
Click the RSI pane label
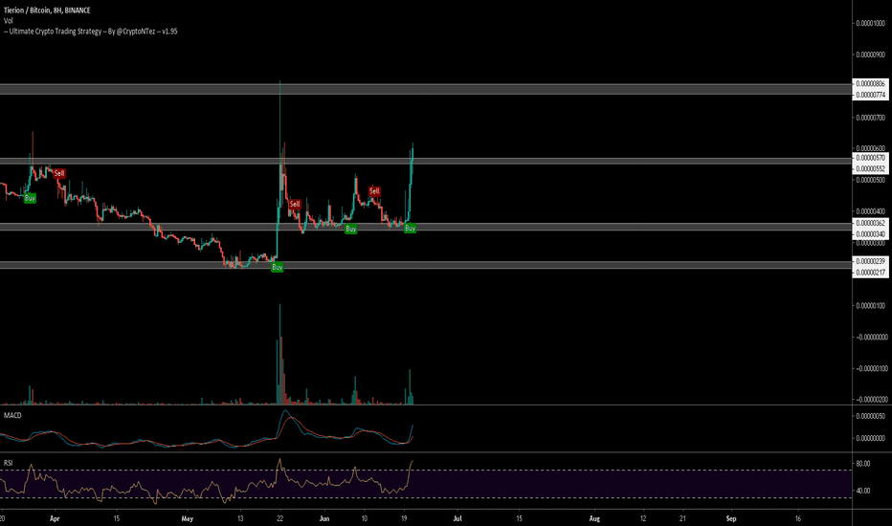(x=8, y=463)
